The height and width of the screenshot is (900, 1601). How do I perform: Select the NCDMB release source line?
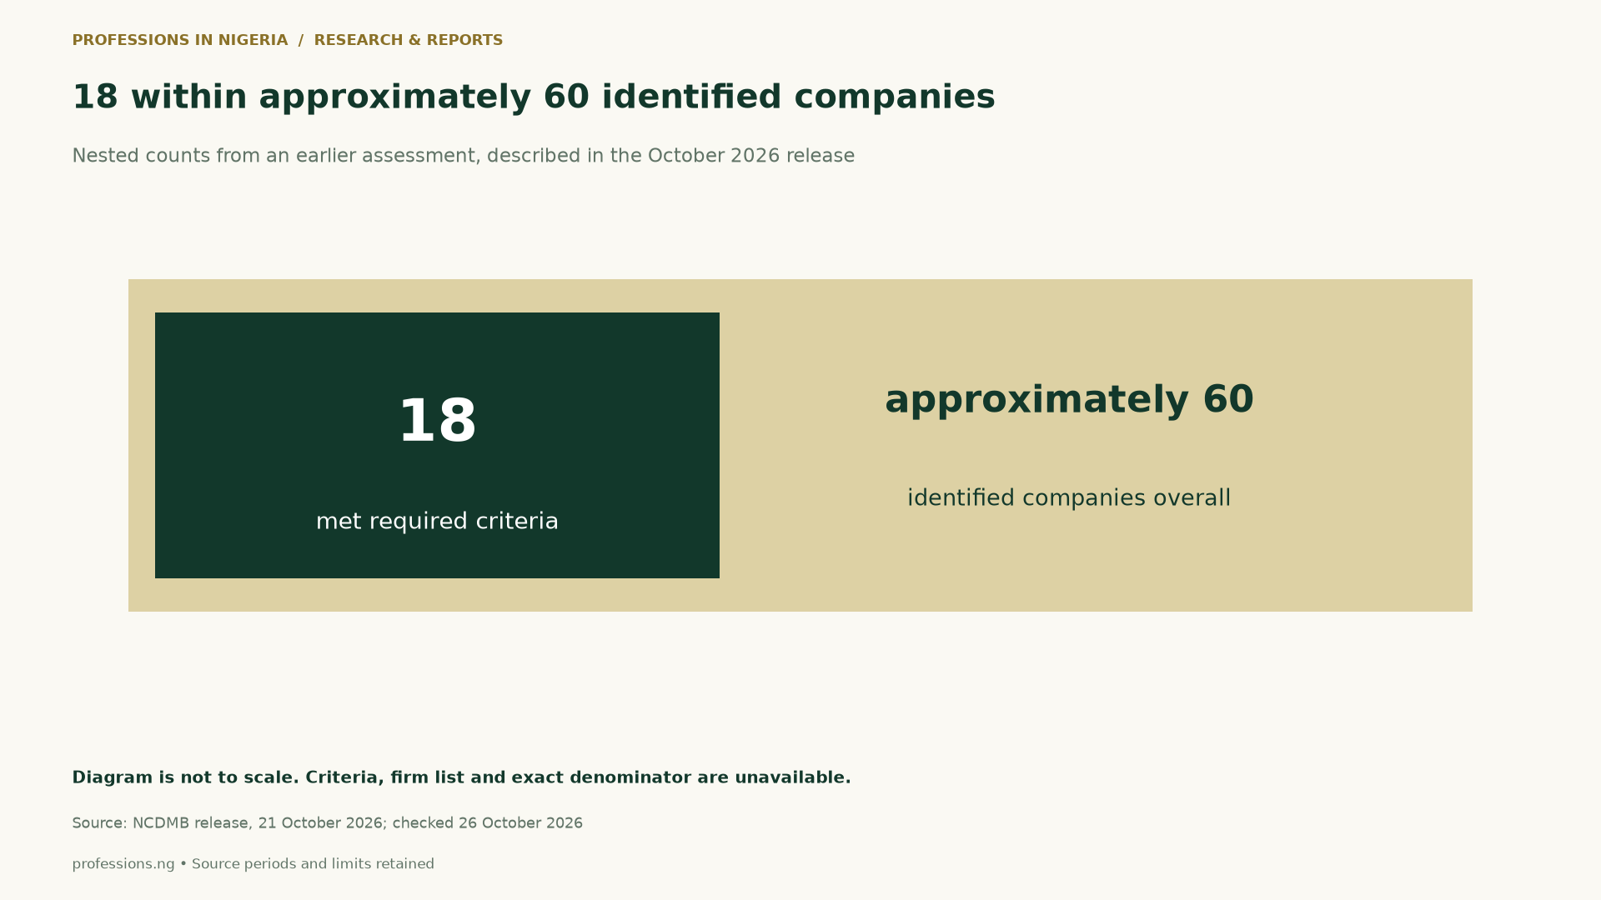pos(328,823)
